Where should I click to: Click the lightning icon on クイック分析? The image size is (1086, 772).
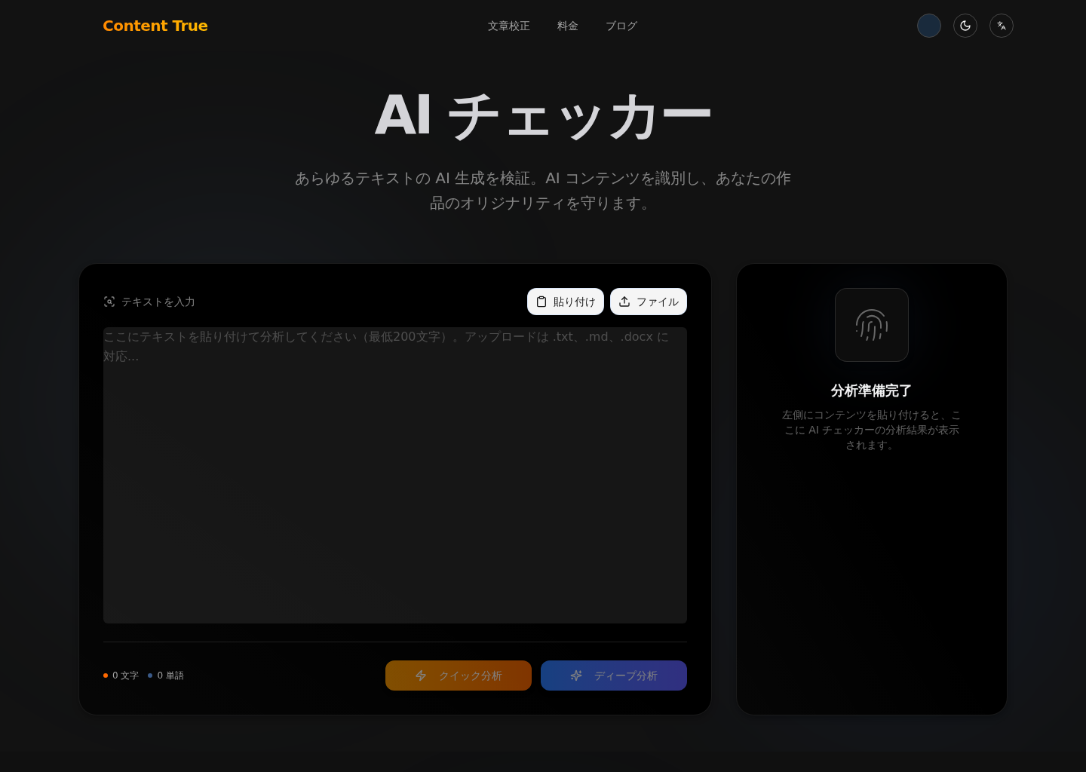tap(422, 675)
